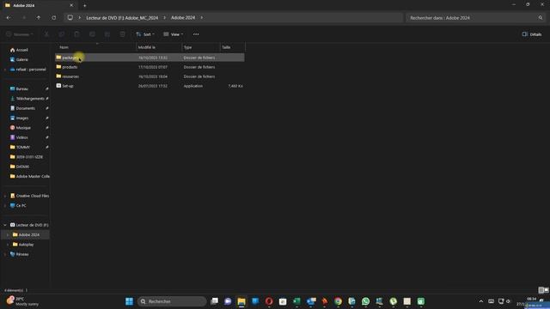Image resolution: width=550 pixels, height=309 pixels.
Task: Expand the OneDrive personnel sidebar entry
Action: pyautogui.click(x=5, y=70)
